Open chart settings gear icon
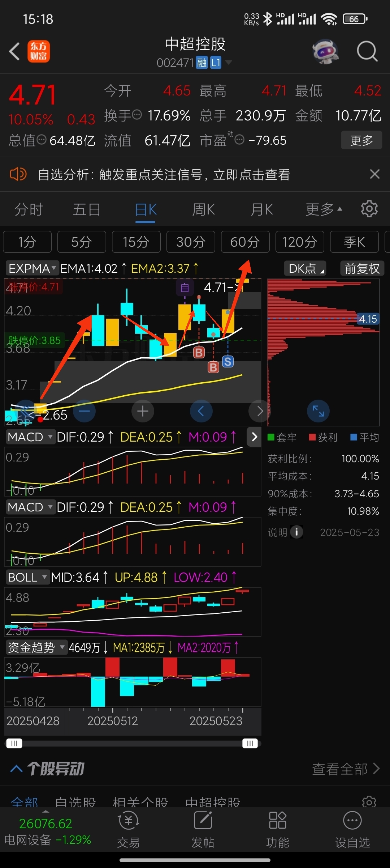The height and width of the screenshot is (868, 390). 369,209
